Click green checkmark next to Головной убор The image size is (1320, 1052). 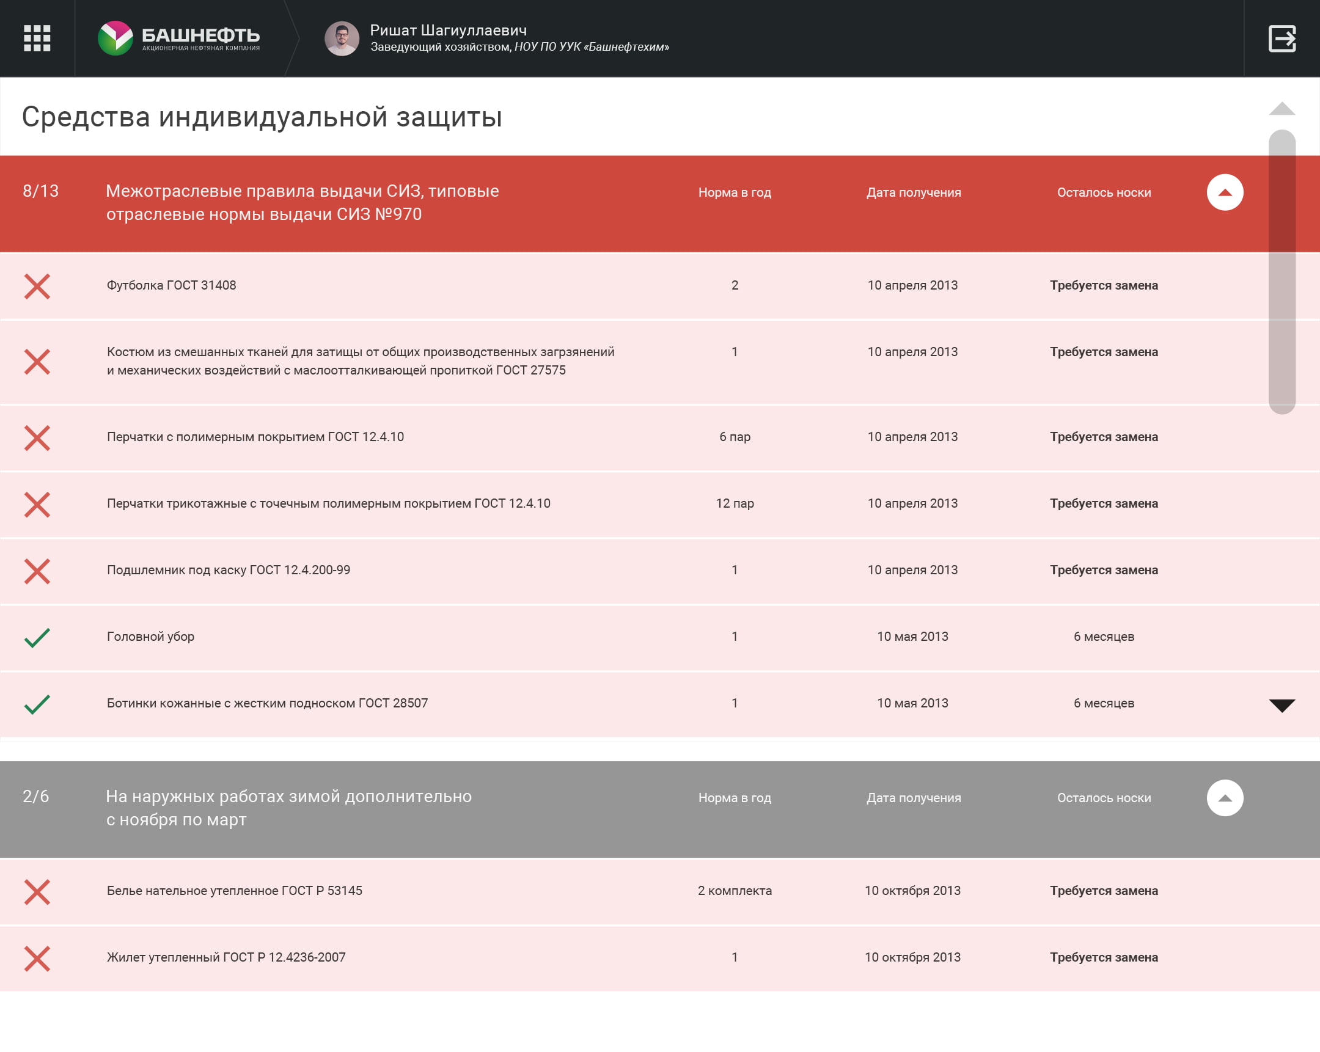point(37,637)
